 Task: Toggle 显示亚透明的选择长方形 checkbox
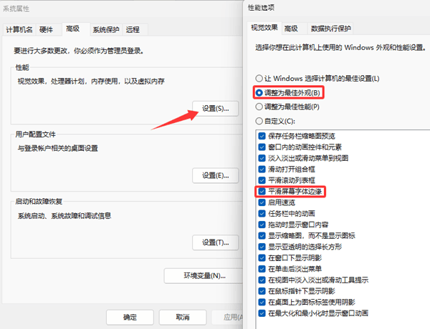pos(262,247)
